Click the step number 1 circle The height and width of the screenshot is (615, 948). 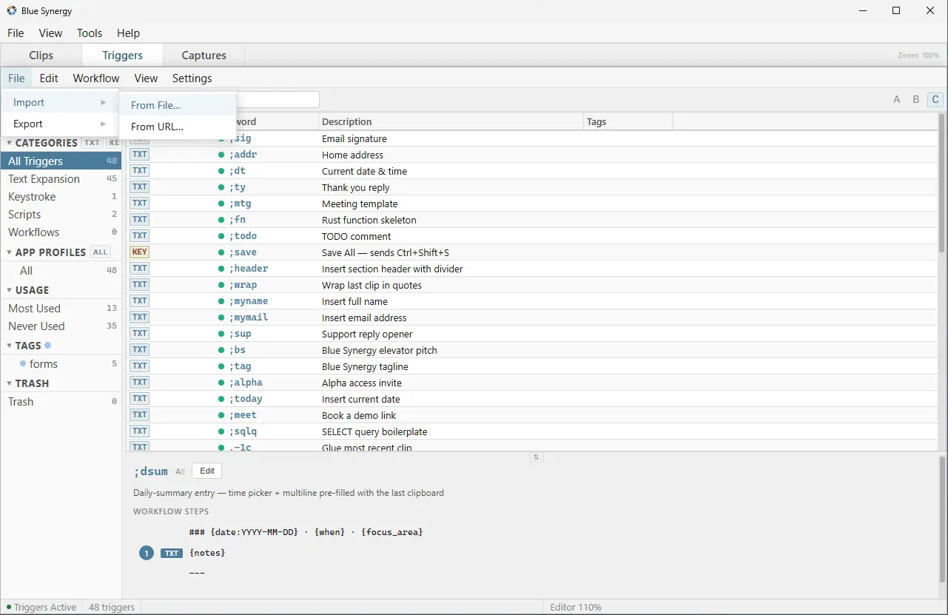click(x=147, y=553)
